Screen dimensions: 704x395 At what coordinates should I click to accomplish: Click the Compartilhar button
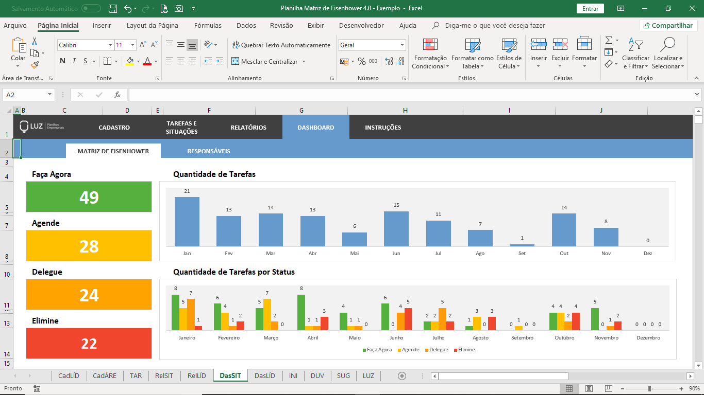[668, 26]
